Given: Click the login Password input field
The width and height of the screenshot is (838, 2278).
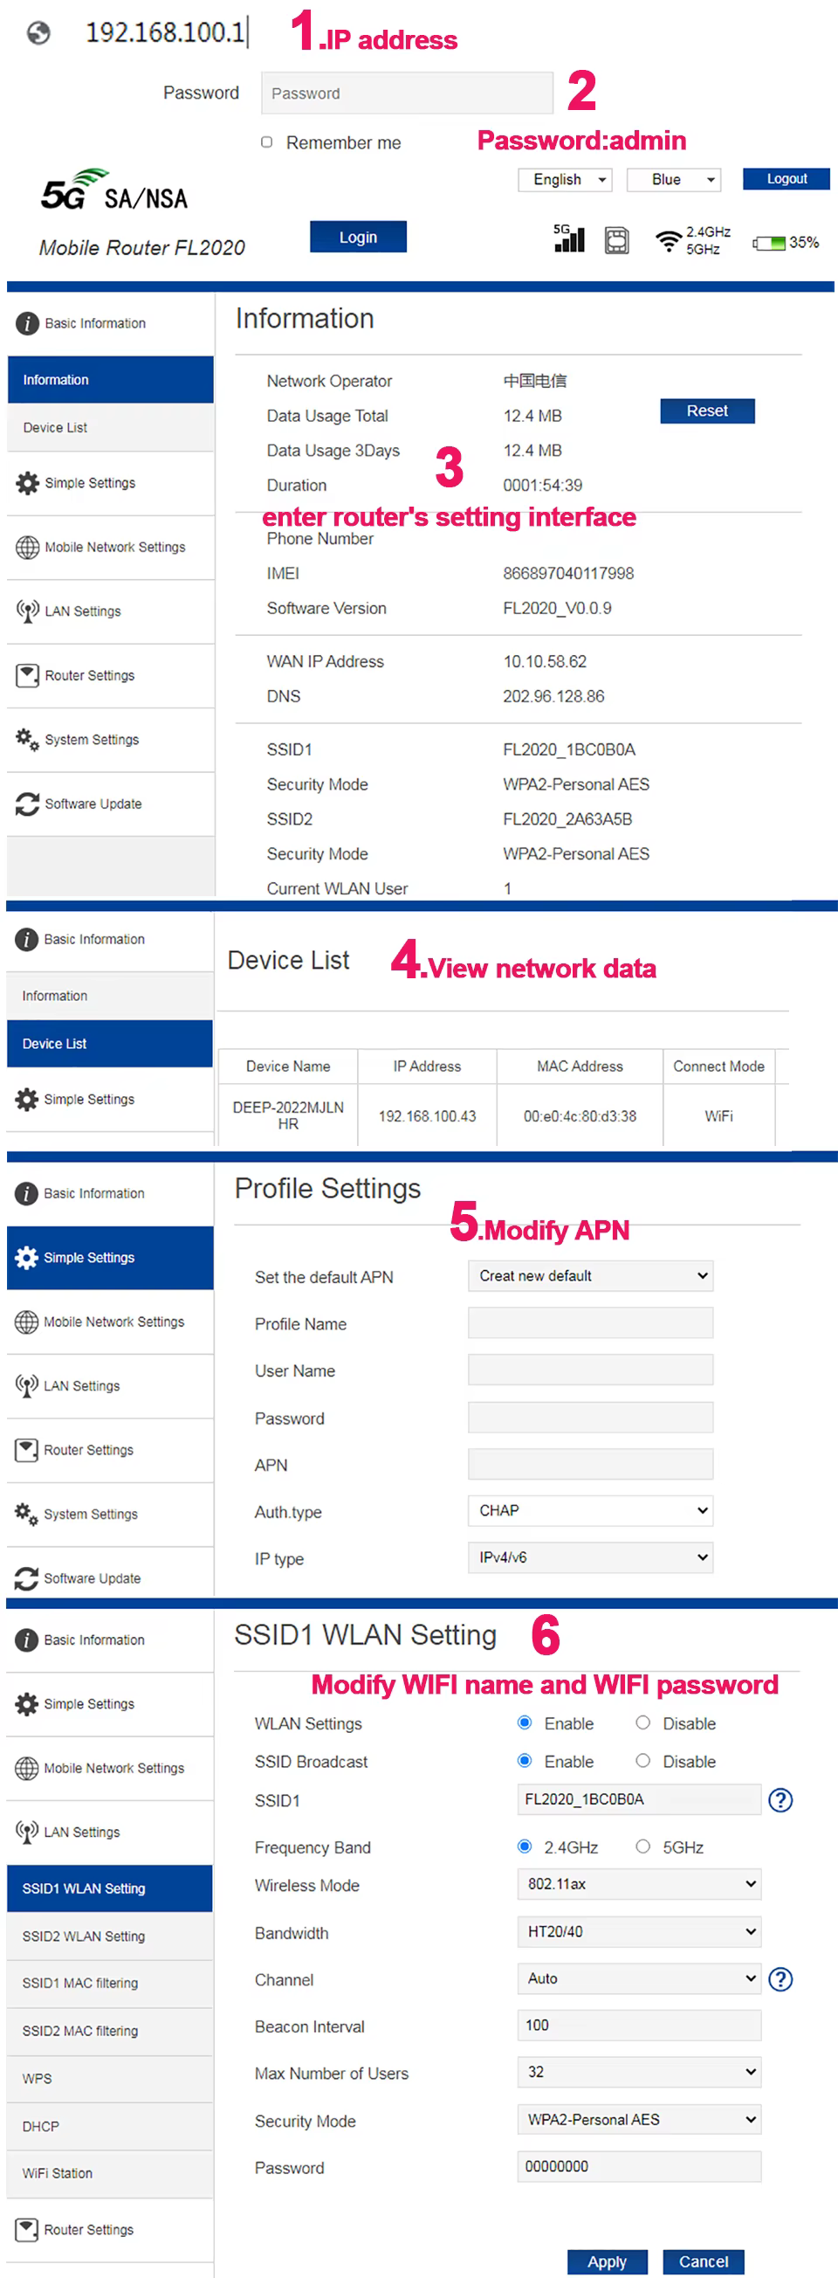Looking at the screenshot, I should pyautogui.click(x=407, y=93).
